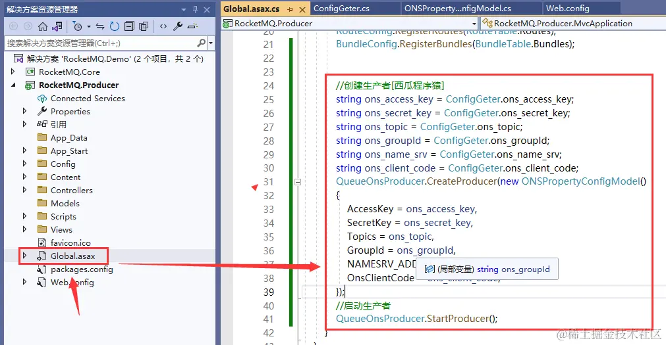Click the ONSPropertyConfigModel class name in code
Image resolution: width=666 pixels, height=345 pixels.
[580, 181]
